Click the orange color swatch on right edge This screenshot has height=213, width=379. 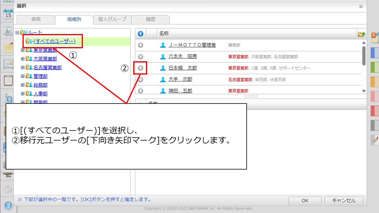point(375,82)
